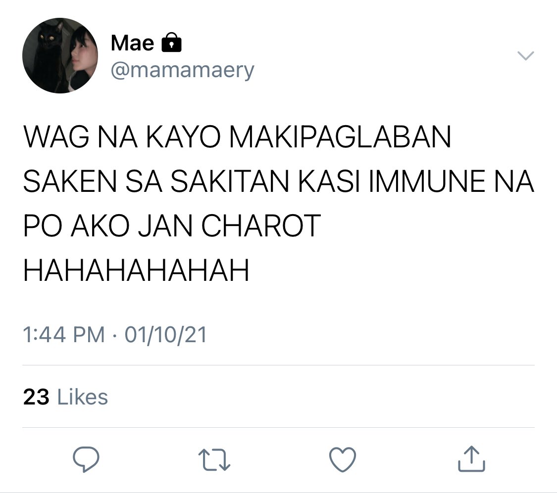557x493 pixels.
Task: Open the display name Mae
Action: [133, 43]
